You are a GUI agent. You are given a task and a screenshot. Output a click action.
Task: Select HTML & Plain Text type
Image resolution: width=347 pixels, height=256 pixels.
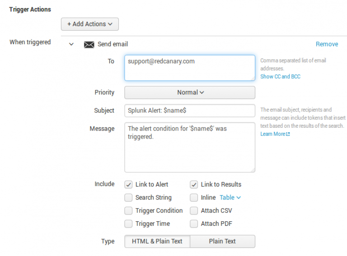157,241
